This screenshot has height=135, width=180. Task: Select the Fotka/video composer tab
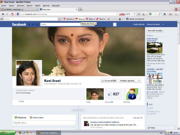click(36, 117)
